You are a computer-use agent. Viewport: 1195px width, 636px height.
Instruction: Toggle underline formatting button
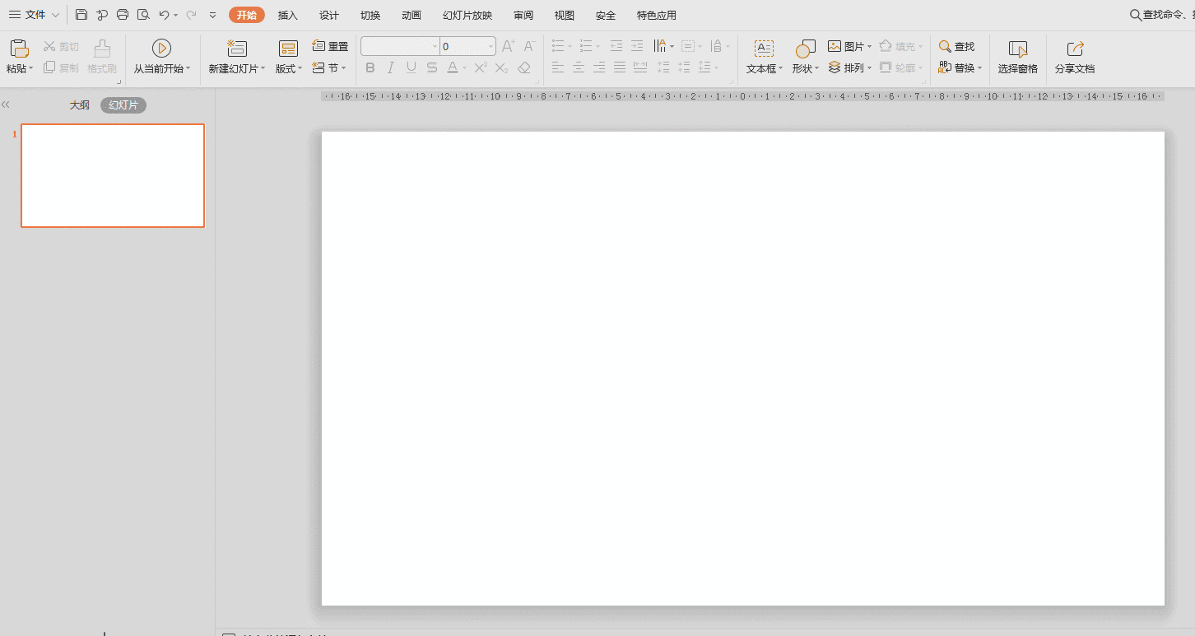[412, 67]
